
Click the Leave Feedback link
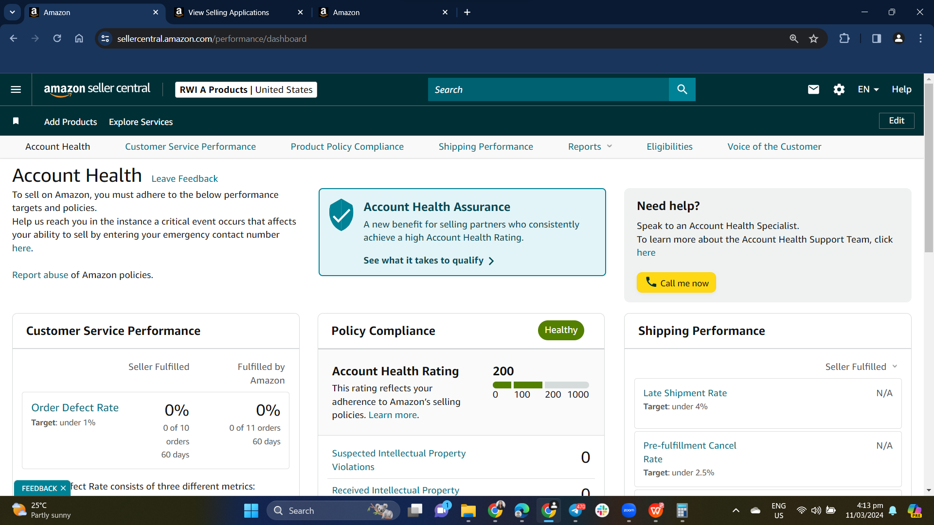185,179
